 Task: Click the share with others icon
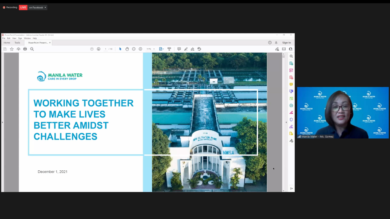click(x=291, y=49)
